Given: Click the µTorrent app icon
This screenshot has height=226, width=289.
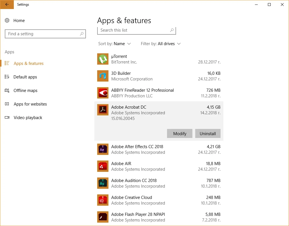Looking at the screenshot, I should coord(103,59).
